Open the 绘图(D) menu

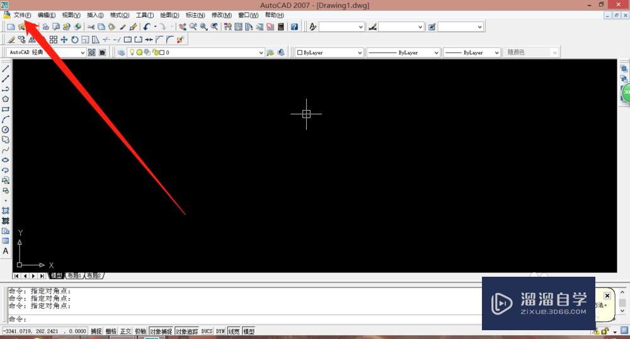coord(169,15)
